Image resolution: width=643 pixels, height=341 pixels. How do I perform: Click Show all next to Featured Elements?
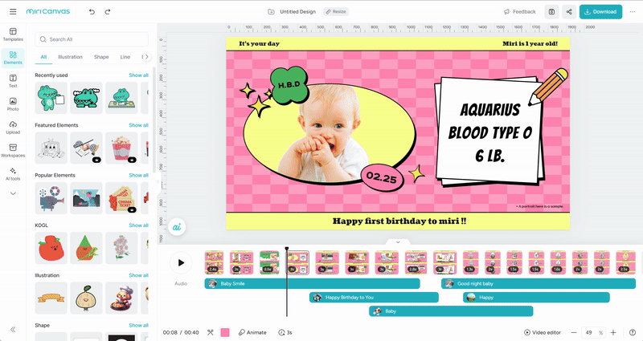[139, 125]
